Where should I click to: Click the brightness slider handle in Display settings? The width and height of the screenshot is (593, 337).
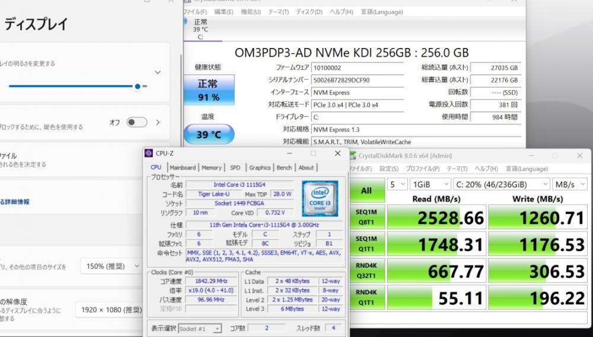coord(138,86)
